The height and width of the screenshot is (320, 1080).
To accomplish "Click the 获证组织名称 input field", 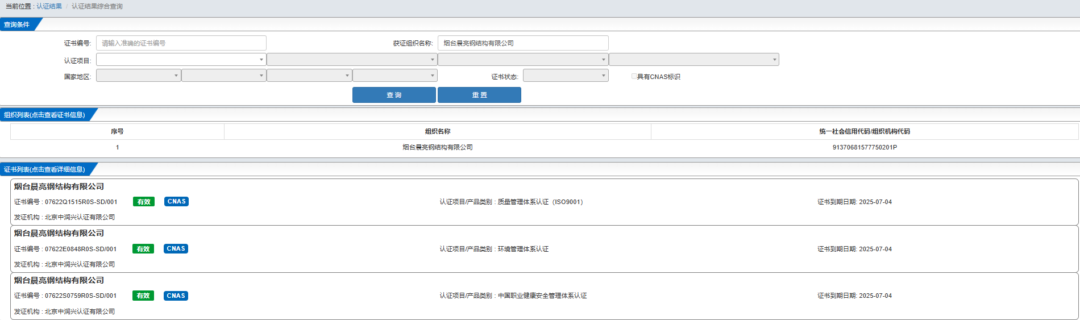I will tap(523, 43).
